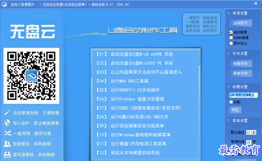This screenshot has height=161, width=262.
Task: Click the 自由更换系统,方便快捷 text
Action: point(36,113)
